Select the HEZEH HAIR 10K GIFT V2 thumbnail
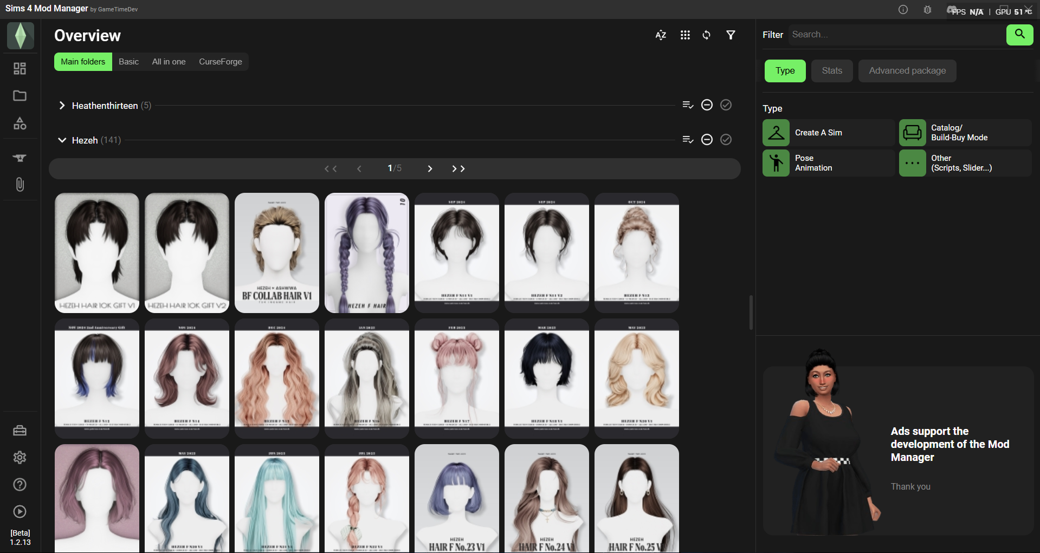Viewport: 1040px width, 553px height. [x=187, y=253]
